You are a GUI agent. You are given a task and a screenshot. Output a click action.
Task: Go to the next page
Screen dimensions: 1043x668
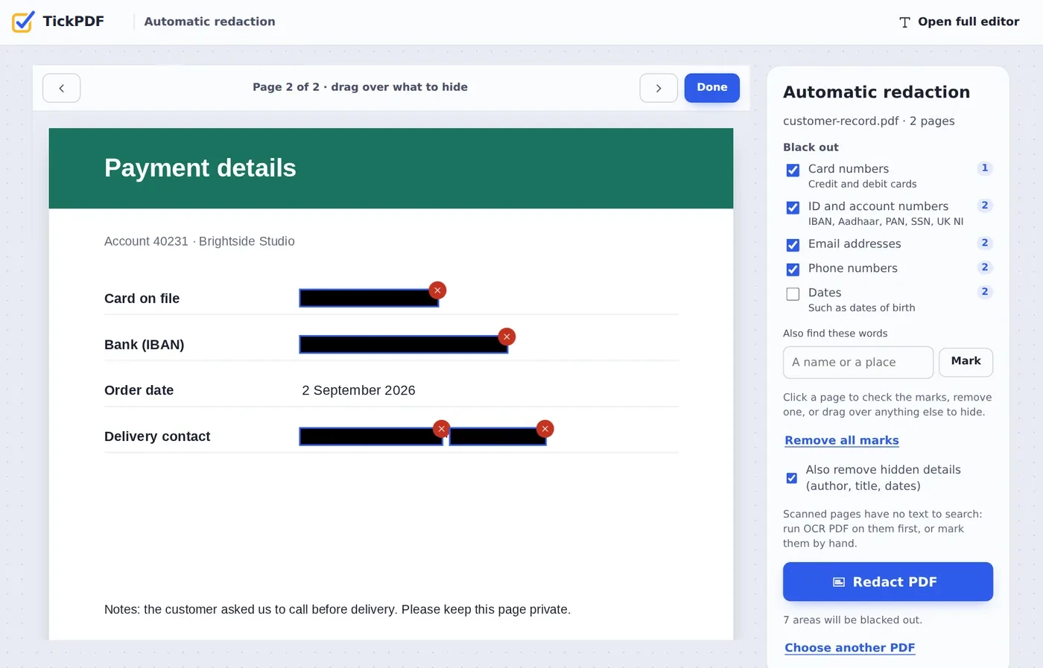point(659,88)
